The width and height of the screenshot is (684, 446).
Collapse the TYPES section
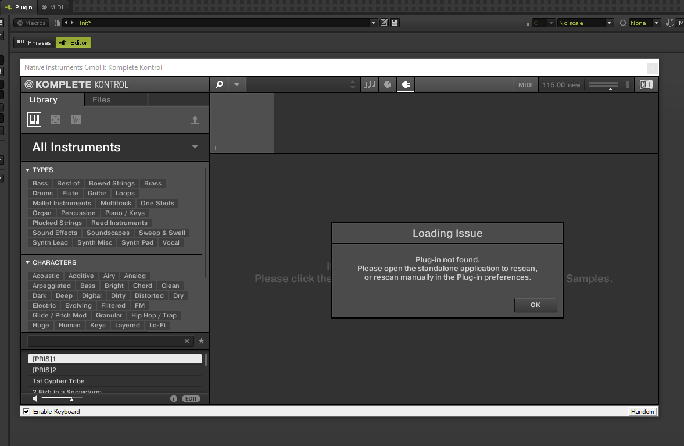coord(27,170)
